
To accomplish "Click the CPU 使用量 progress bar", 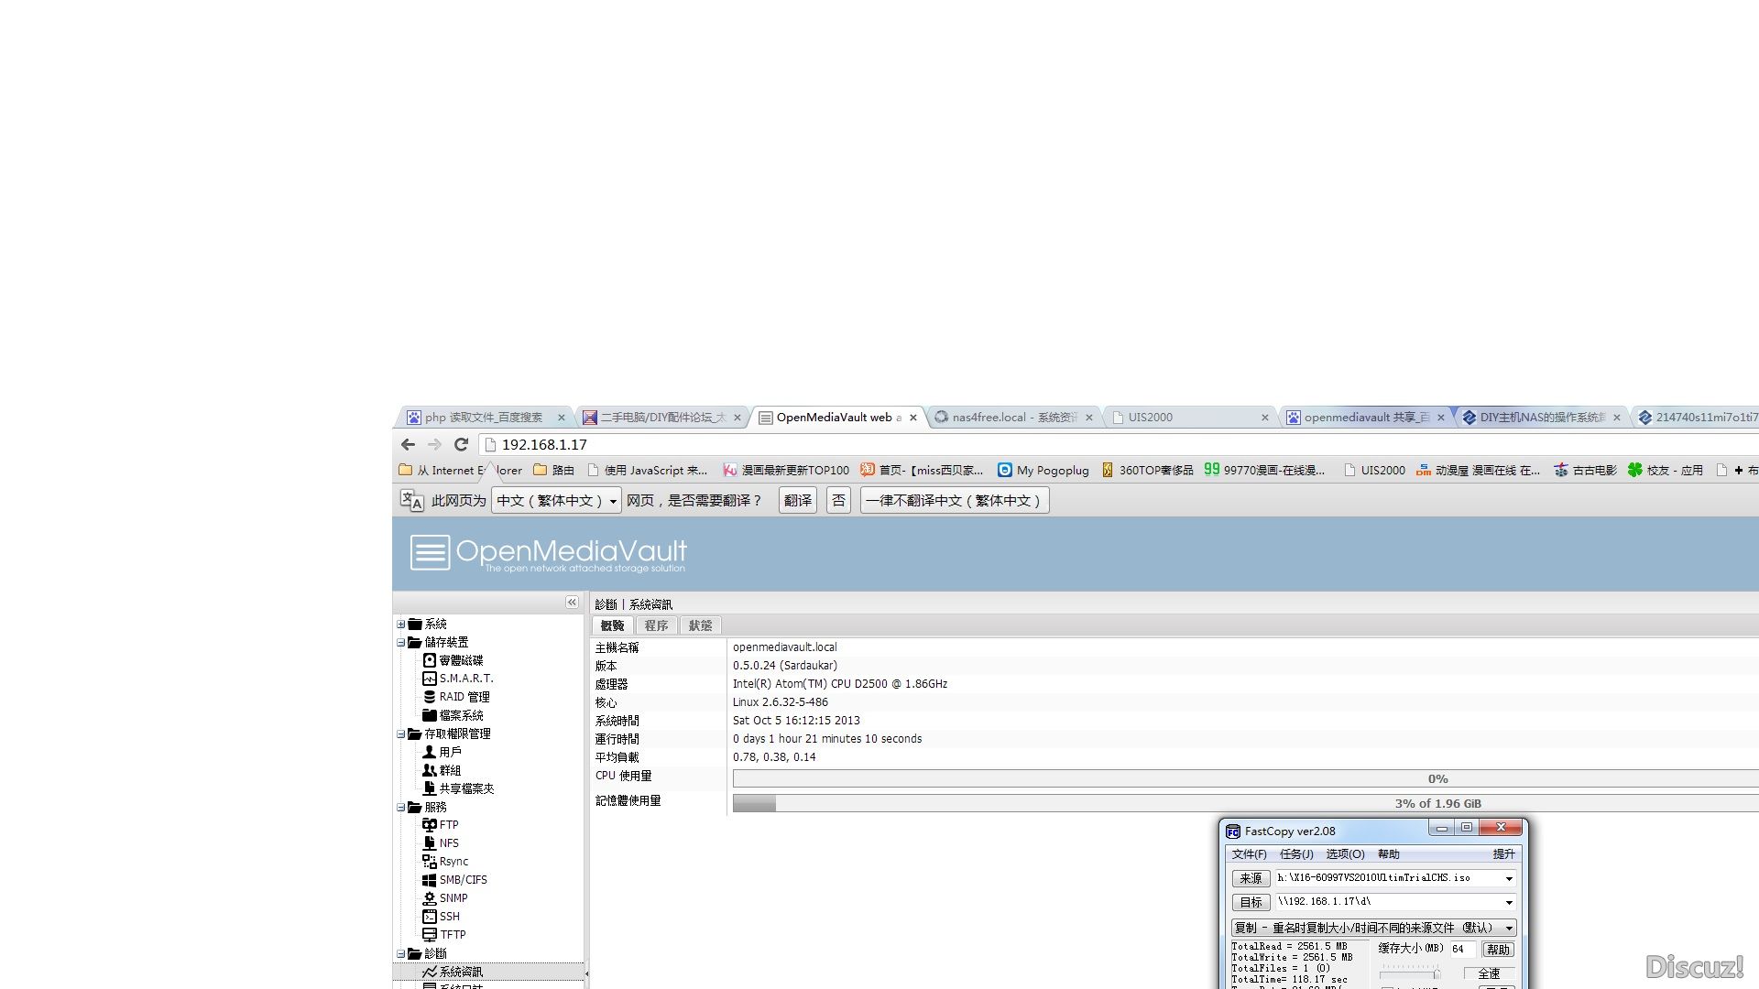I will pyautogui.click(x=1246, y=778).
